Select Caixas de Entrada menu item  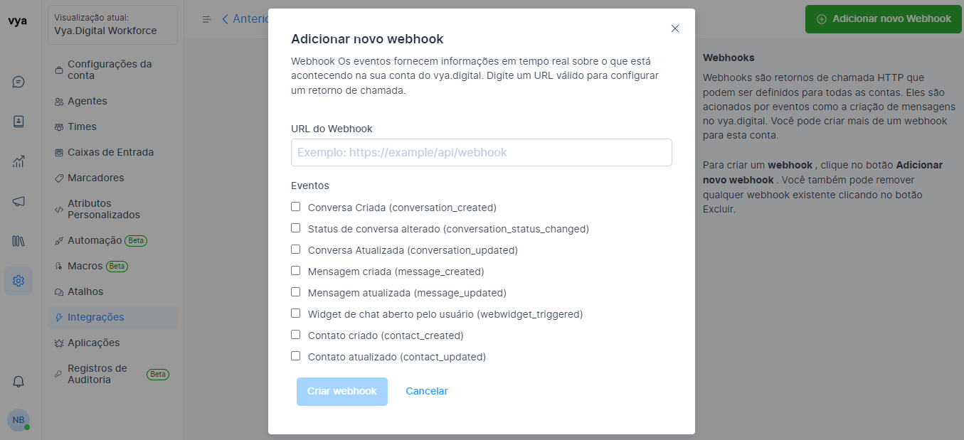pyautogui.click(x=110, y=152)
